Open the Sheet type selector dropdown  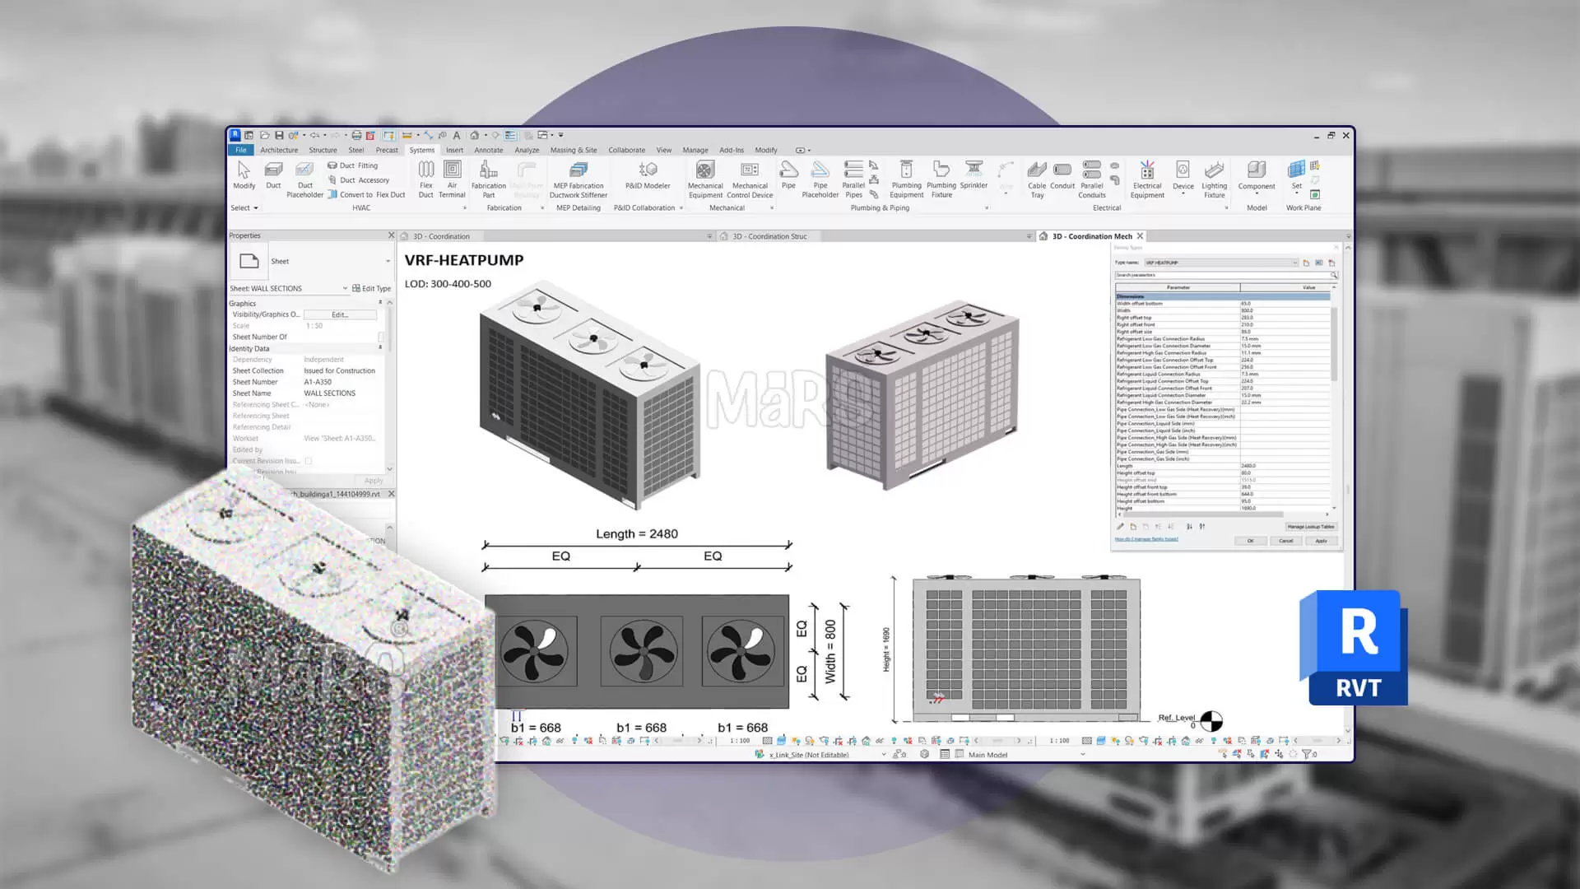388,262
